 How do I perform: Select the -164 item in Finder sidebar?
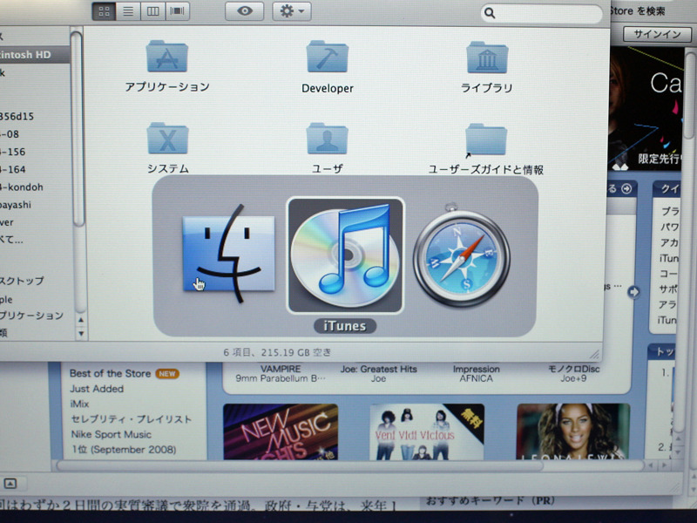click(13, 169)
